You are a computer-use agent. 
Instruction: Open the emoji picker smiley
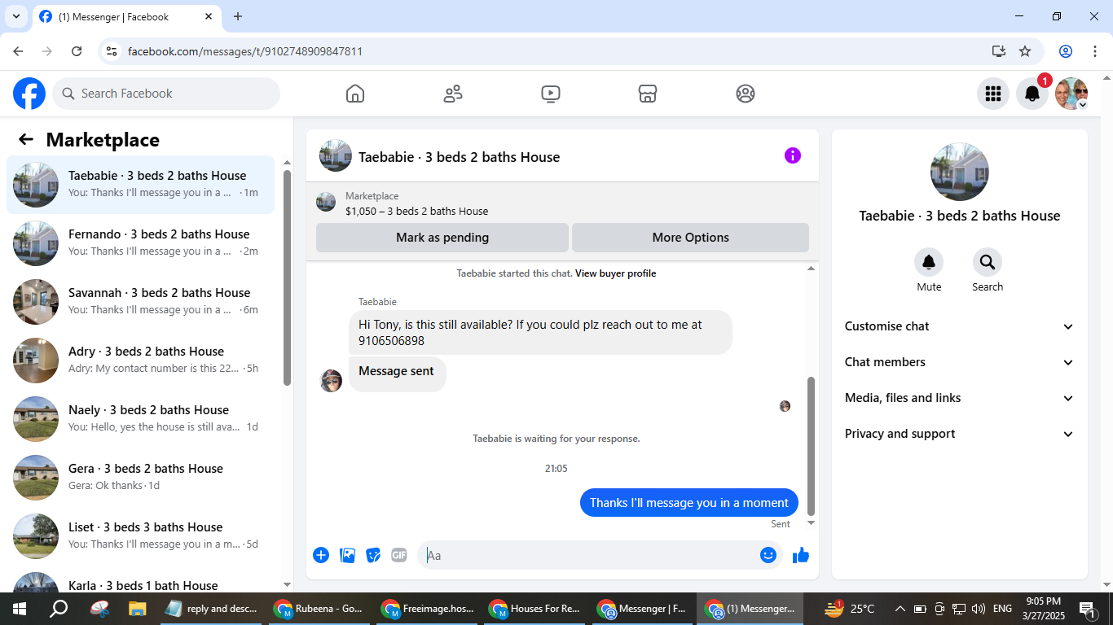point(768,555)
